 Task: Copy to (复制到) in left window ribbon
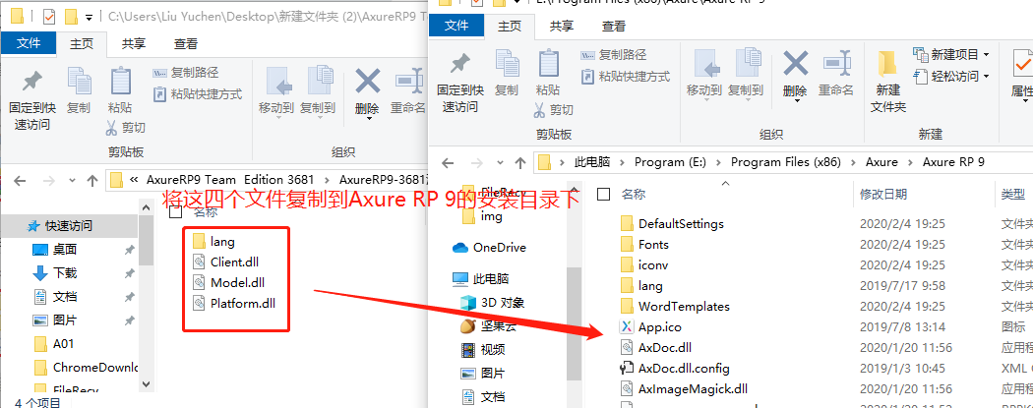[x=318, y=90]
